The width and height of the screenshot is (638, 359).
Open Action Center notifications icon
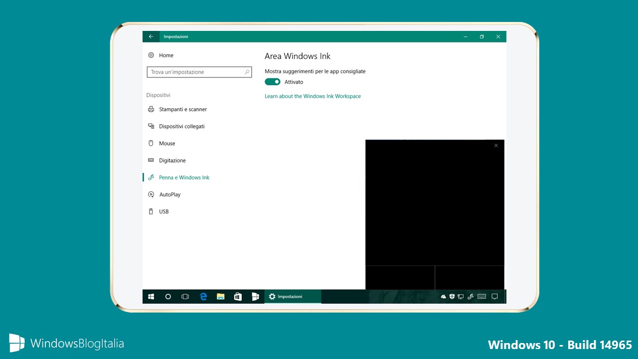pos(494,297)
